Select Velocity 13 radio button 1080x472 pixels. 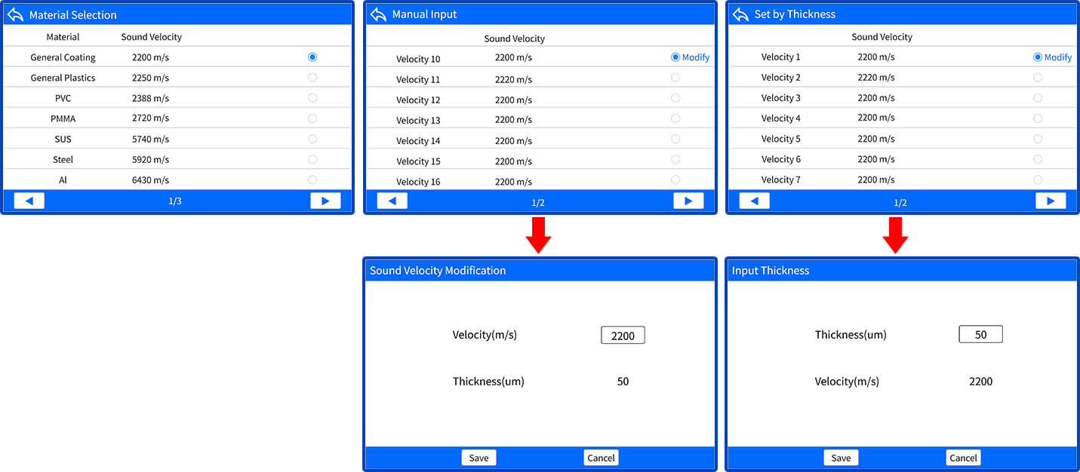[x=675, y=118]
